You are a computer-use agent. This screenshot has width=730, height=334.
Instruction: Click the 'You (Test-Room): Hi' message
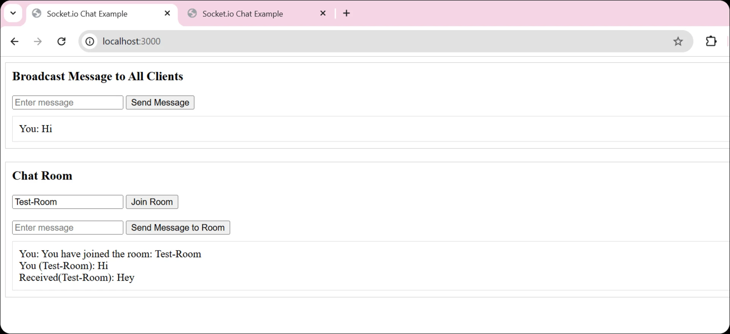pos(63,266)
